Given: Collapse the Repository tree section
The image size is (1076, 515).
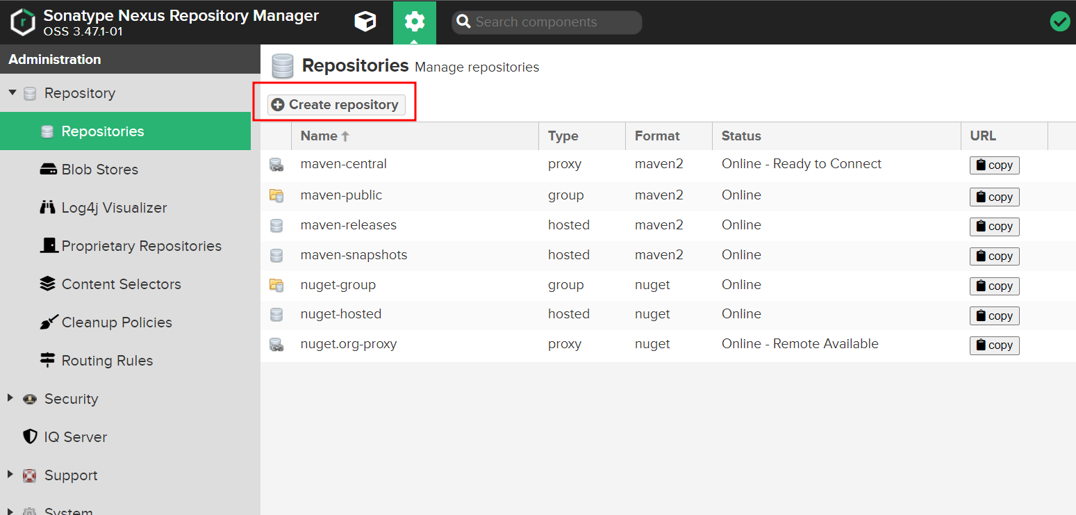Looking at the screenshot, I should (13, 92).
